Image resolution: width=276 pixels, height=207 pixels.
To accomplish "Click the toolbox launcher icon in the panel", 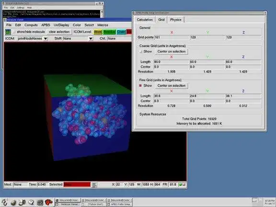I will 23,202.
